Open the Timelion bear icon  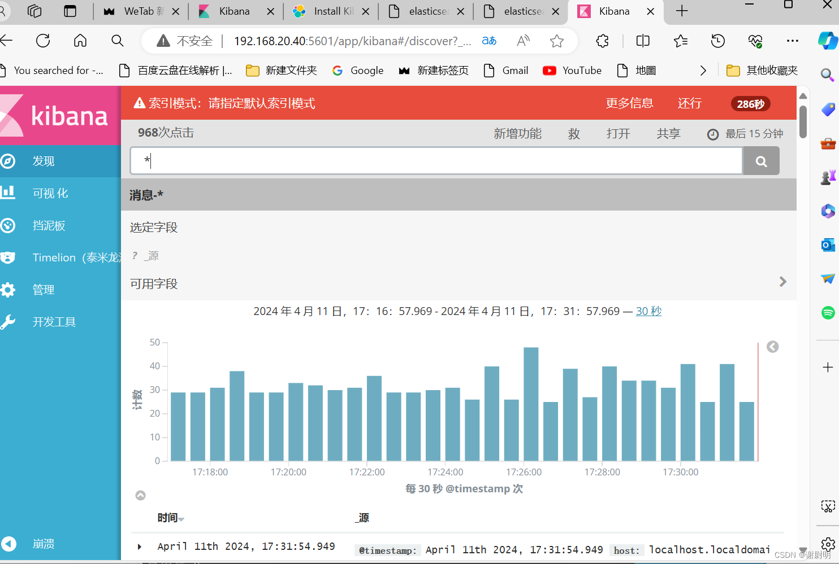(x=7, y=257)
